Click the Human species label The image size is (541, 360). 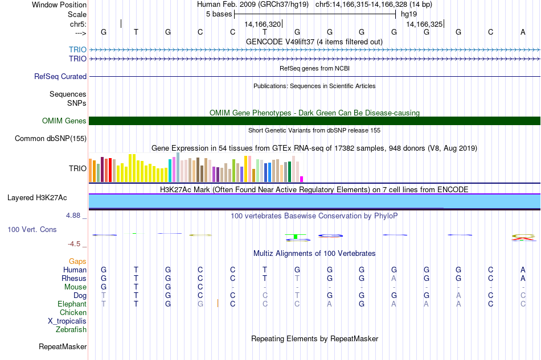[75, 270]
